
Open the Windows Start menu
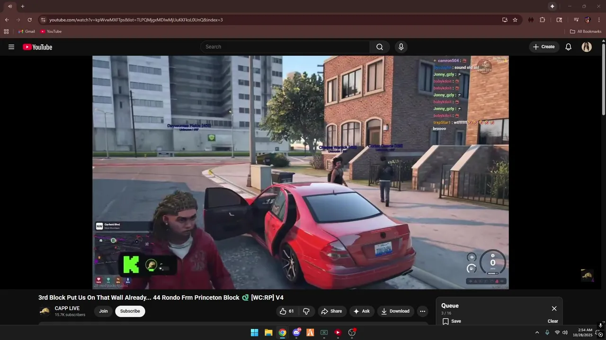pos(254,332)
